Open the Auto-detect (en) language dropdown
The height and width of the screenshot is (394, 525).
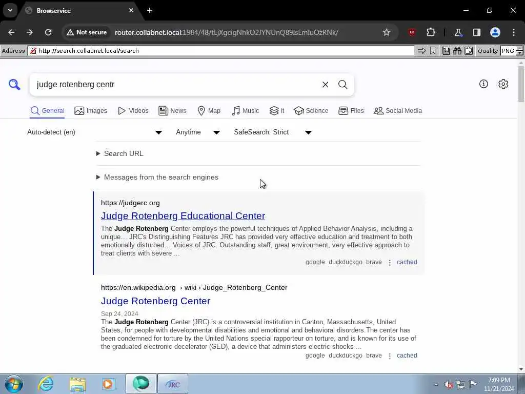95,132
